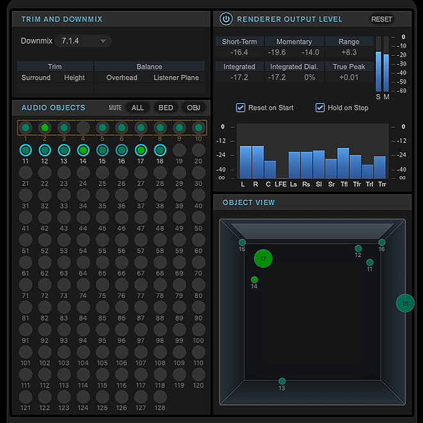Viewport: 423px width, 423px height.
Task: Mute ALL audio objects
Action: tap(137, 108)
